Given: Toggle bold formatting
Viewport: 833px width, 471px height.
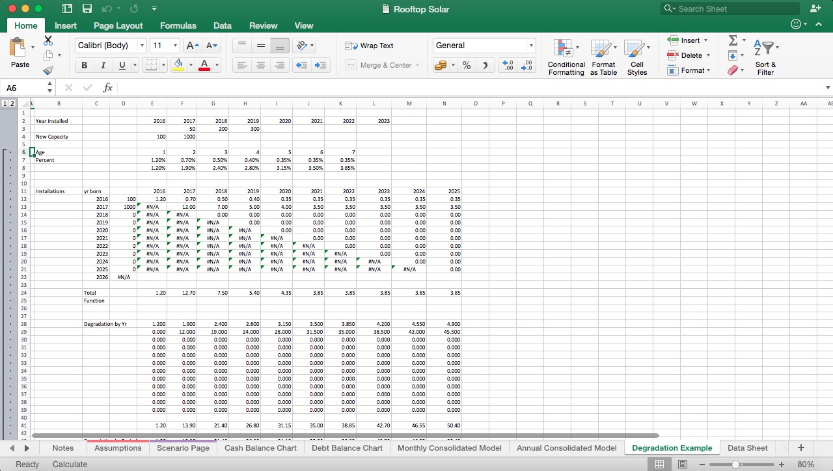Looking at the screenshot, I should click(84, 65).
